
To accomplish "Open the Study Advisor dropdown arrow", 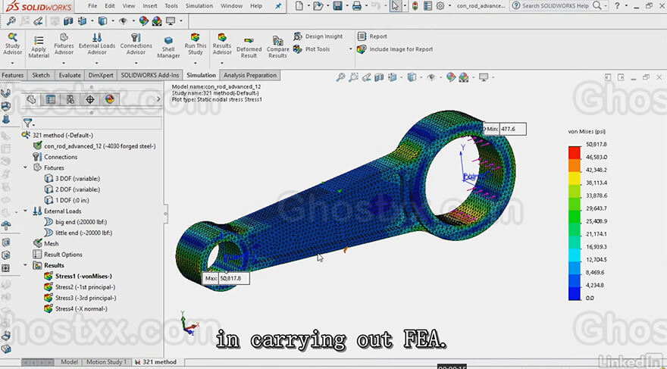I will coord(12,63).
